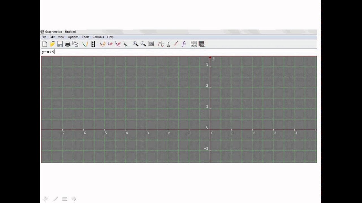
Task: Click the Clear Screen icon
Action: click(126, 44)
